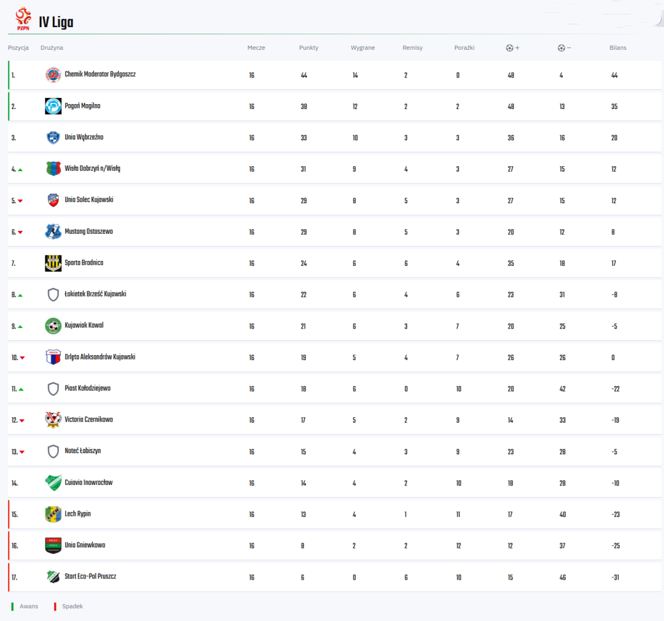The height and width of the screenshot is (621, 664).
Task: Select the Mecze column header
Action: (x=256, y=48)
